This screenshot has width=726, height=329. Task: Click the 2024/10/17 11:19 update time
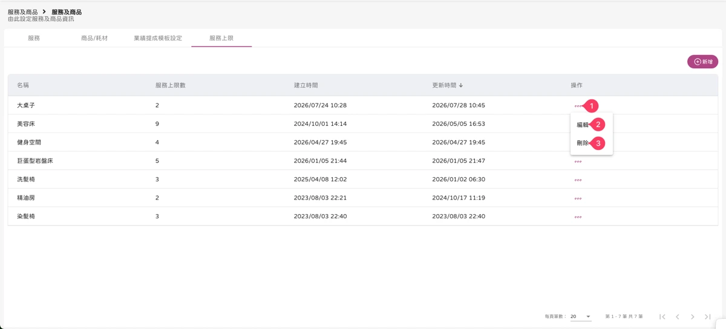(459, 198)
